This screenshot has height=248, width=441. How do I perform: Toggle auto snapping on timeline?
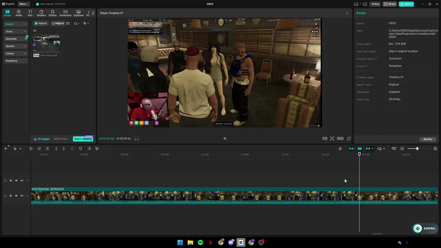(x=360, y=148)
